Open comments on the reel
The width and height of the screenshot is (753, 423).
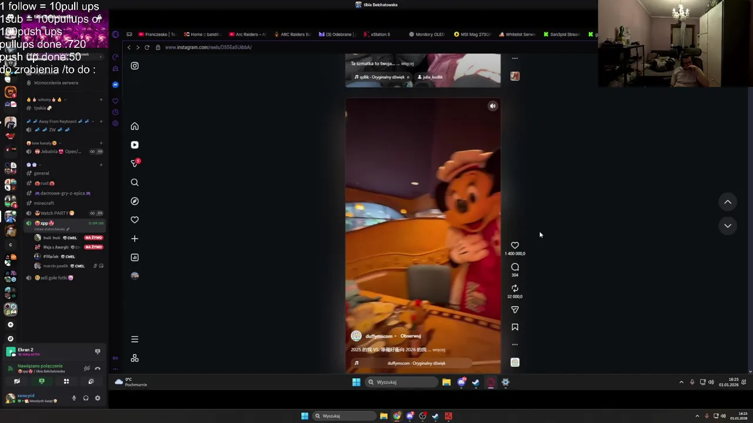[x=515, y=267]
